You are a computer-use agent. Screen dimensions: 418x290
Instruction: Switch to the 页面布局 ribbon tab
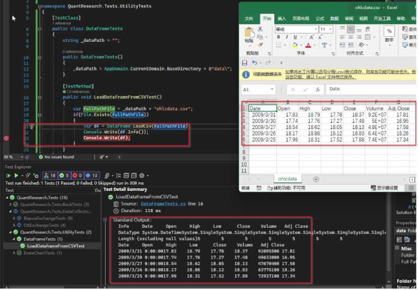tap(301, 18)
